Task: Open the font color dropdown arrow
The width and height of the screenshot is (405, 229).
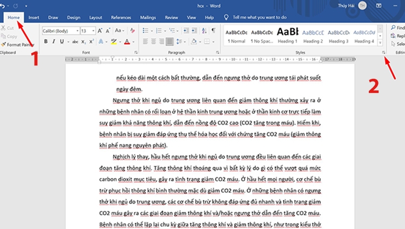Action: 133,42
